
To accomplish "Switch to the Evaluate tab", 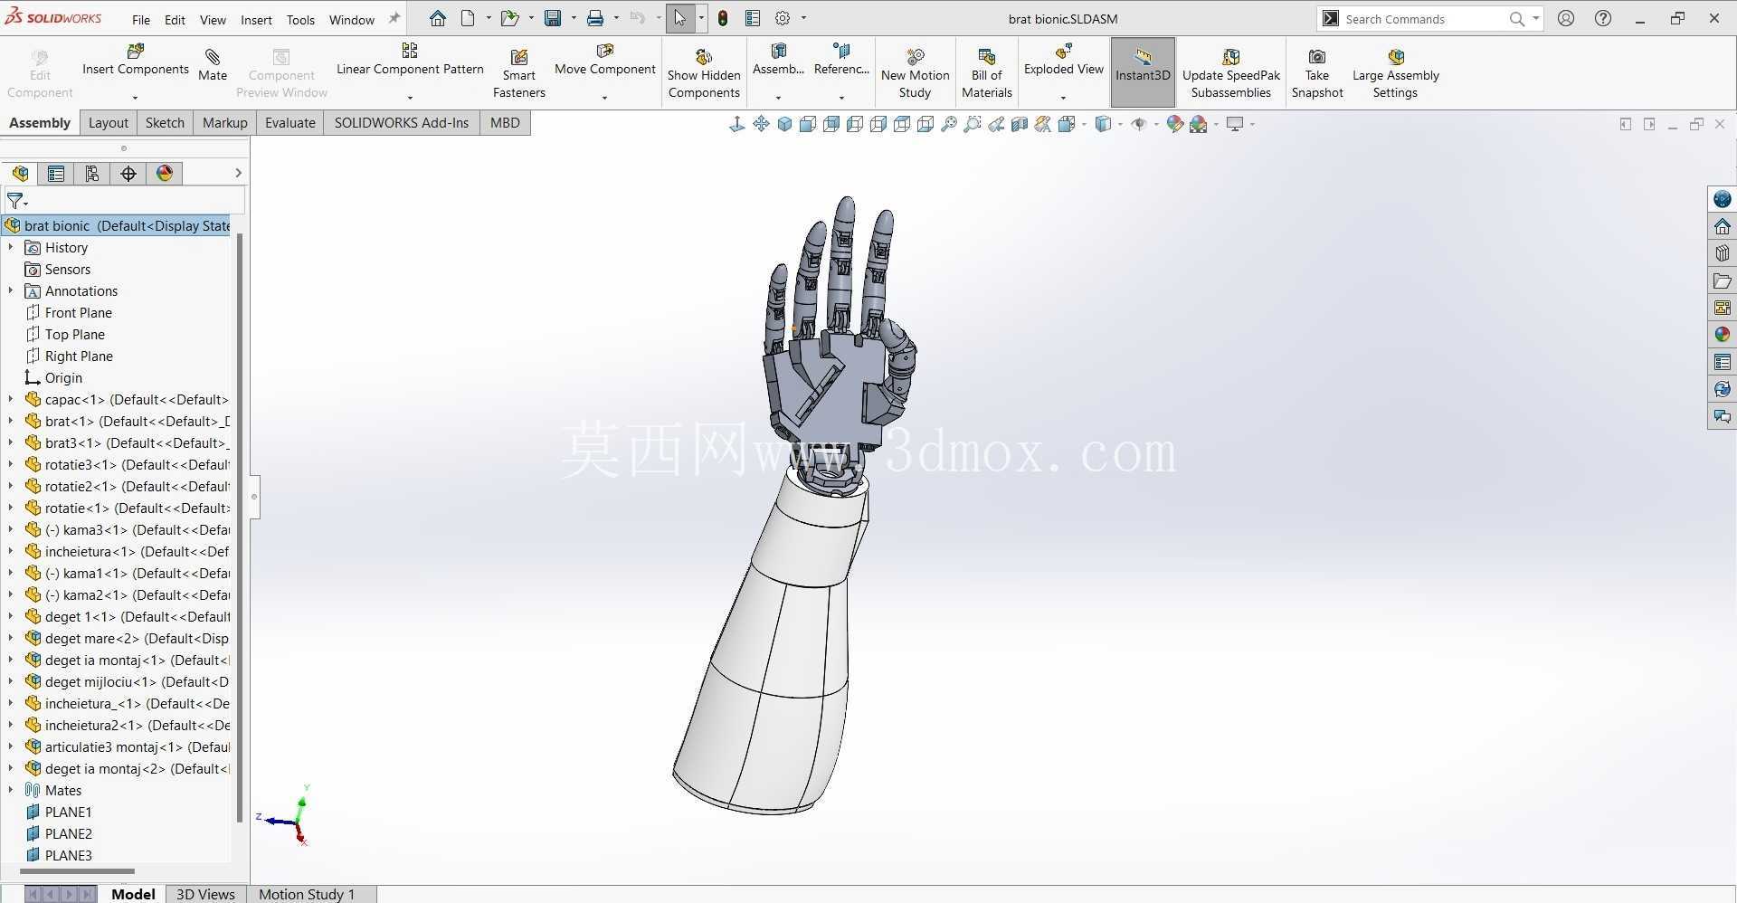I will pyautogui.click(x=289, y=123).
